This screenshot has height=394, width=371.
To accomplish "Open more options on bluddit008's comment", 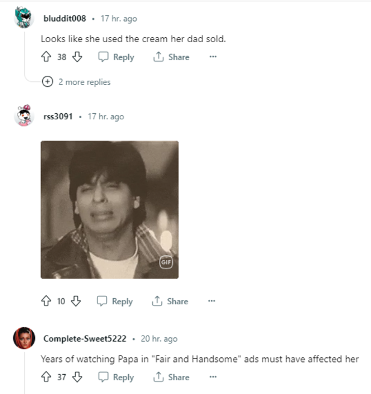I will (212, 57).
